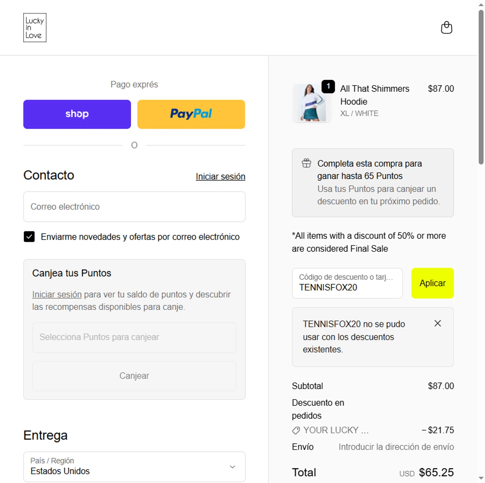Click the USD $65.25 total amount
Image resolution: width=485 pixels, height=483 pixels.
click(426, 473)
